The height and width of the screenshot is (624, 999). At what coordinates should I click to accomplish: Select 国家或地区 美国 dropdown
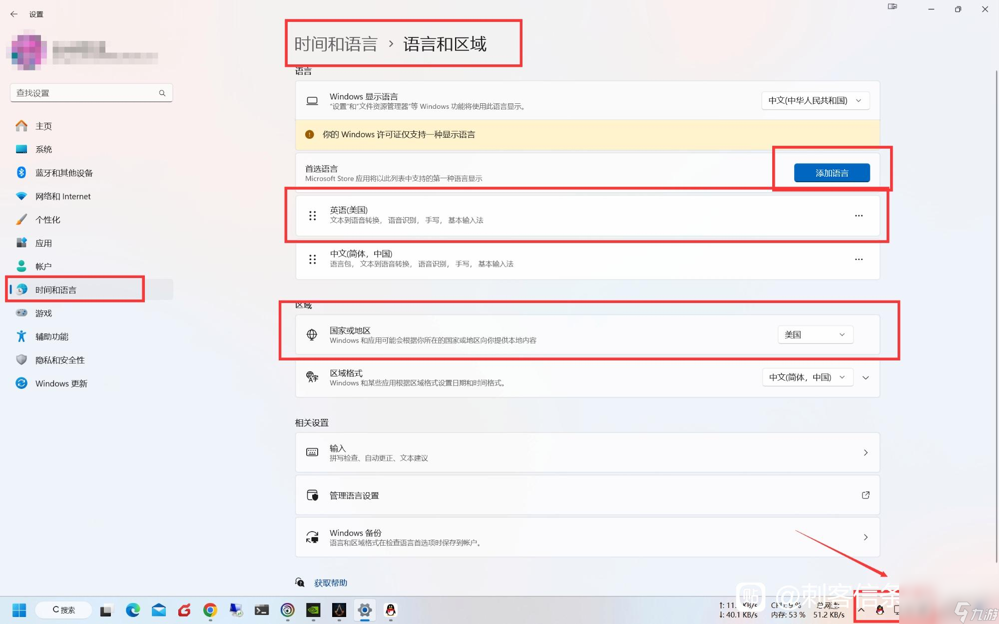click(816, 333)
